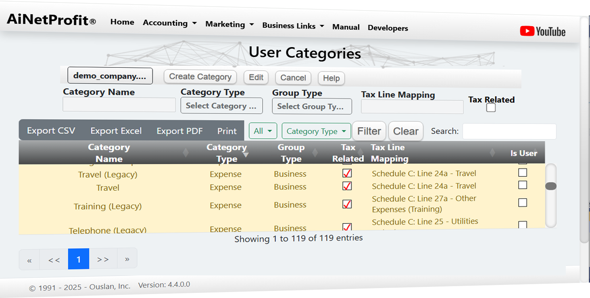Viewport: 590px width, 298px height.
Task: Click Business group in Travel (Legacy) row
Action: click(x=290, y=174)
